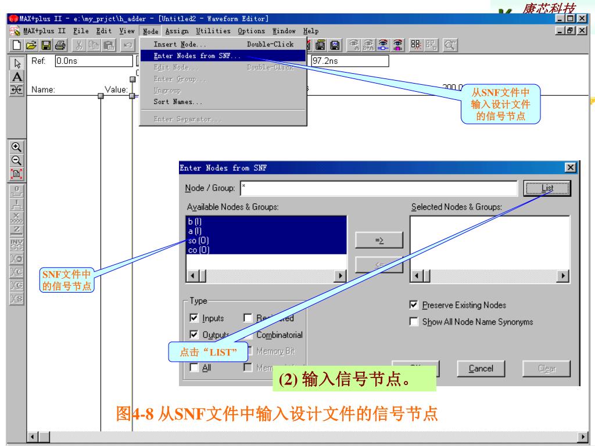Click the Undo toolbar icon
595x446 pixels.
pos(127,45)
